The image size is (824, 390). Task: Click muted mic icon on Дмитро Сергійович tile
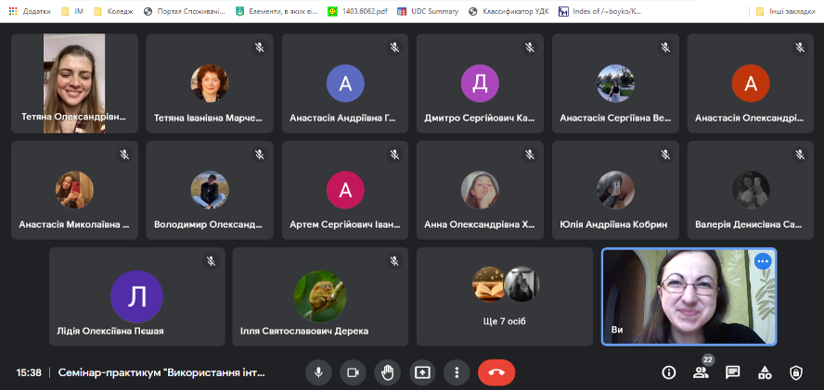[x=530, y=47]
